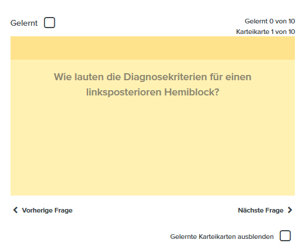This screenshot has height=243, width=306.
Task: Click the Gelernt label text
Action: click(24, 23)
